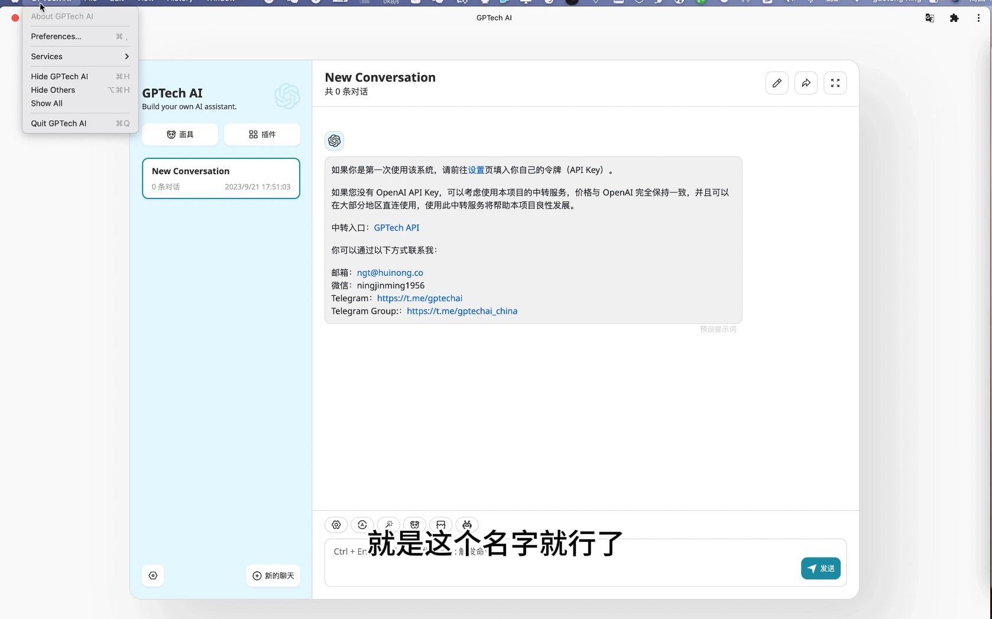Click the 2023/9/21 17:51:03 timestamp

click(x=258, y=187)
